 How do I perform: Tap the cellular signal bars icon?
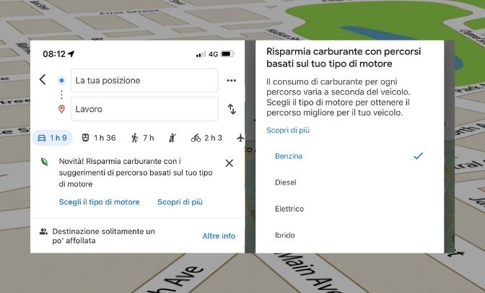pyautogui.click(x=201, y=54)
